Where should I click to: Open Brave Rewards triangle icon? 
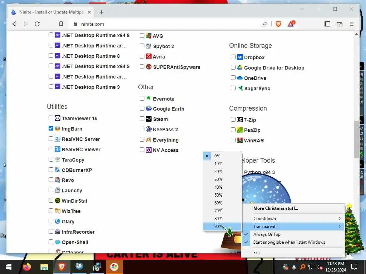click(x=291, y=24)
